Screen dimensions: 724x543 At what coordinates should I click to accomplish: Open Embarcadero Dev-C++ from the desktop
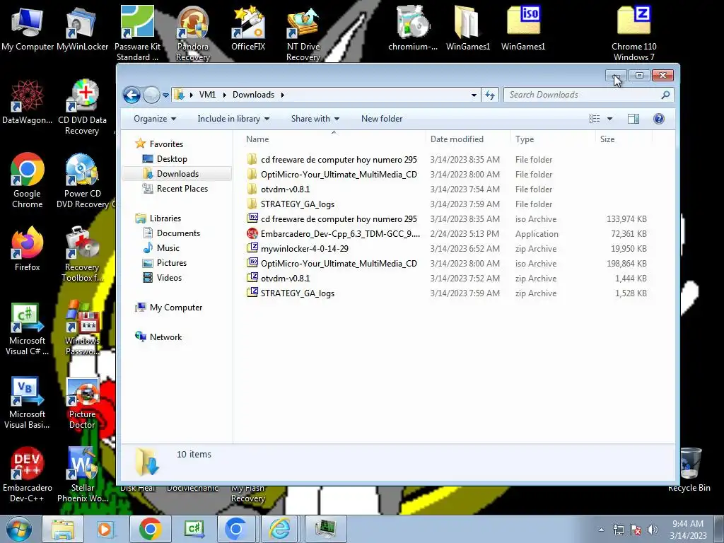(28, 474)
